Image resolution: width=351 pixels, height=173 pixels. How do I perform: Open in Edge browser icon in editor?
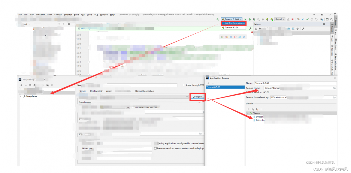click(x=244, y=37)
